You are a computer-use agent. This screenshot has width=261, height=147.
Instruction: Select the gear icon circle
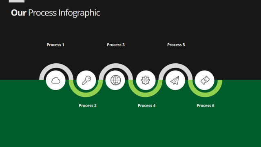[146, 80]
